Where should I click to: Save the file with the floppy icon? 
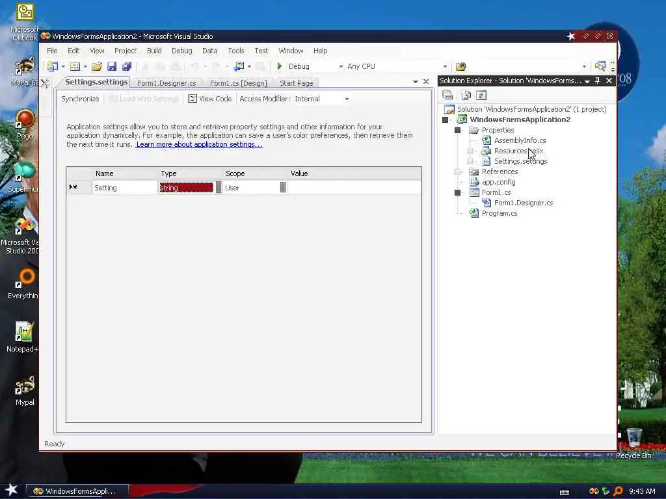click(x=112, y=66)
